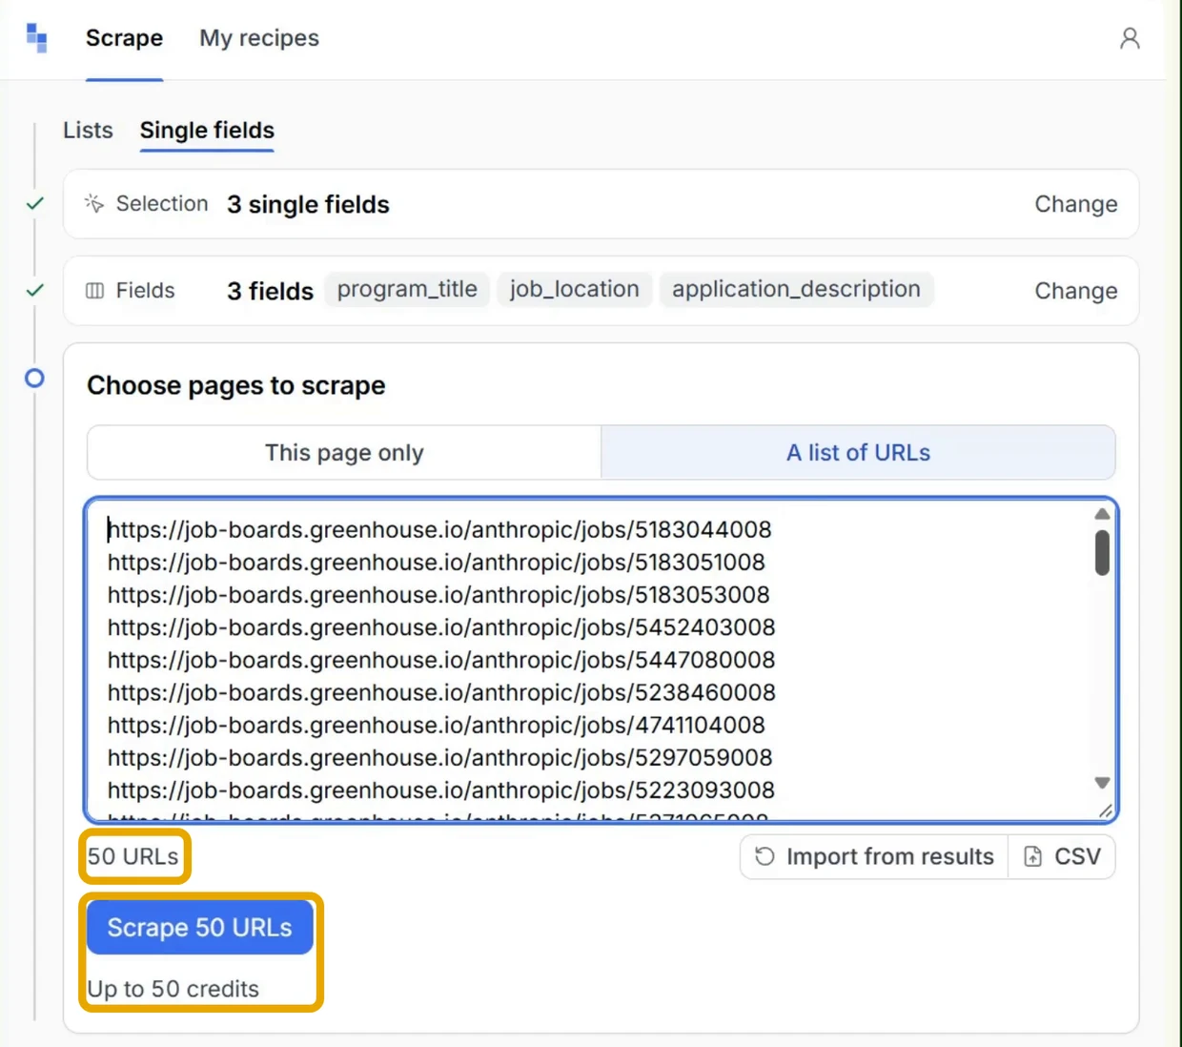Open the Scrape tab
1182x1047 pixels.
coord(124,38)
